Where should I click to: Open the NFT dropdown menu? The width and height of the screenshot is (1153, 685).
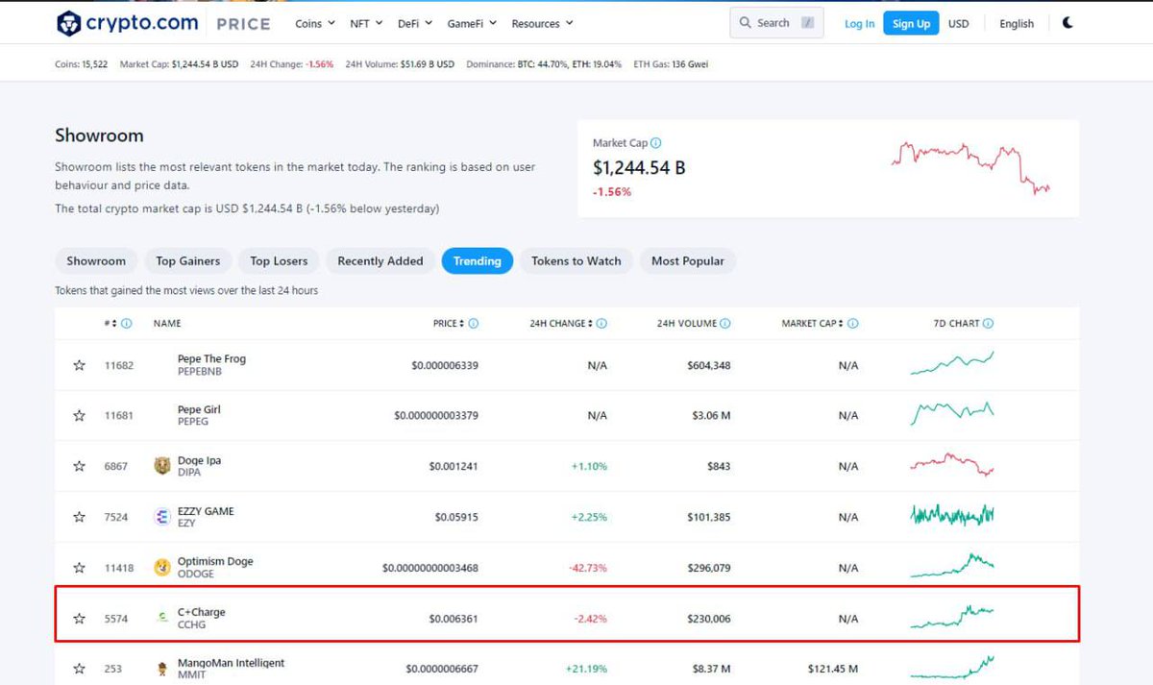[x=366, y=23]
